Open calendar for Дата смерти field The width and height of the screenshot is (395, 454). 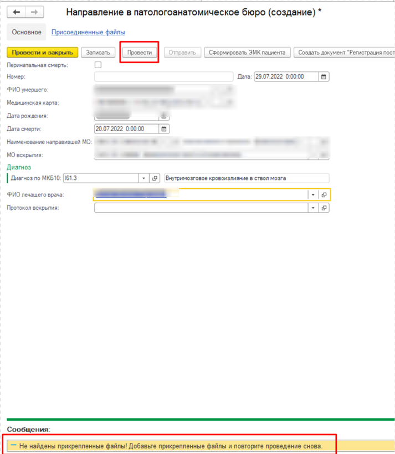pyautogui.click(x=164, y=128)
